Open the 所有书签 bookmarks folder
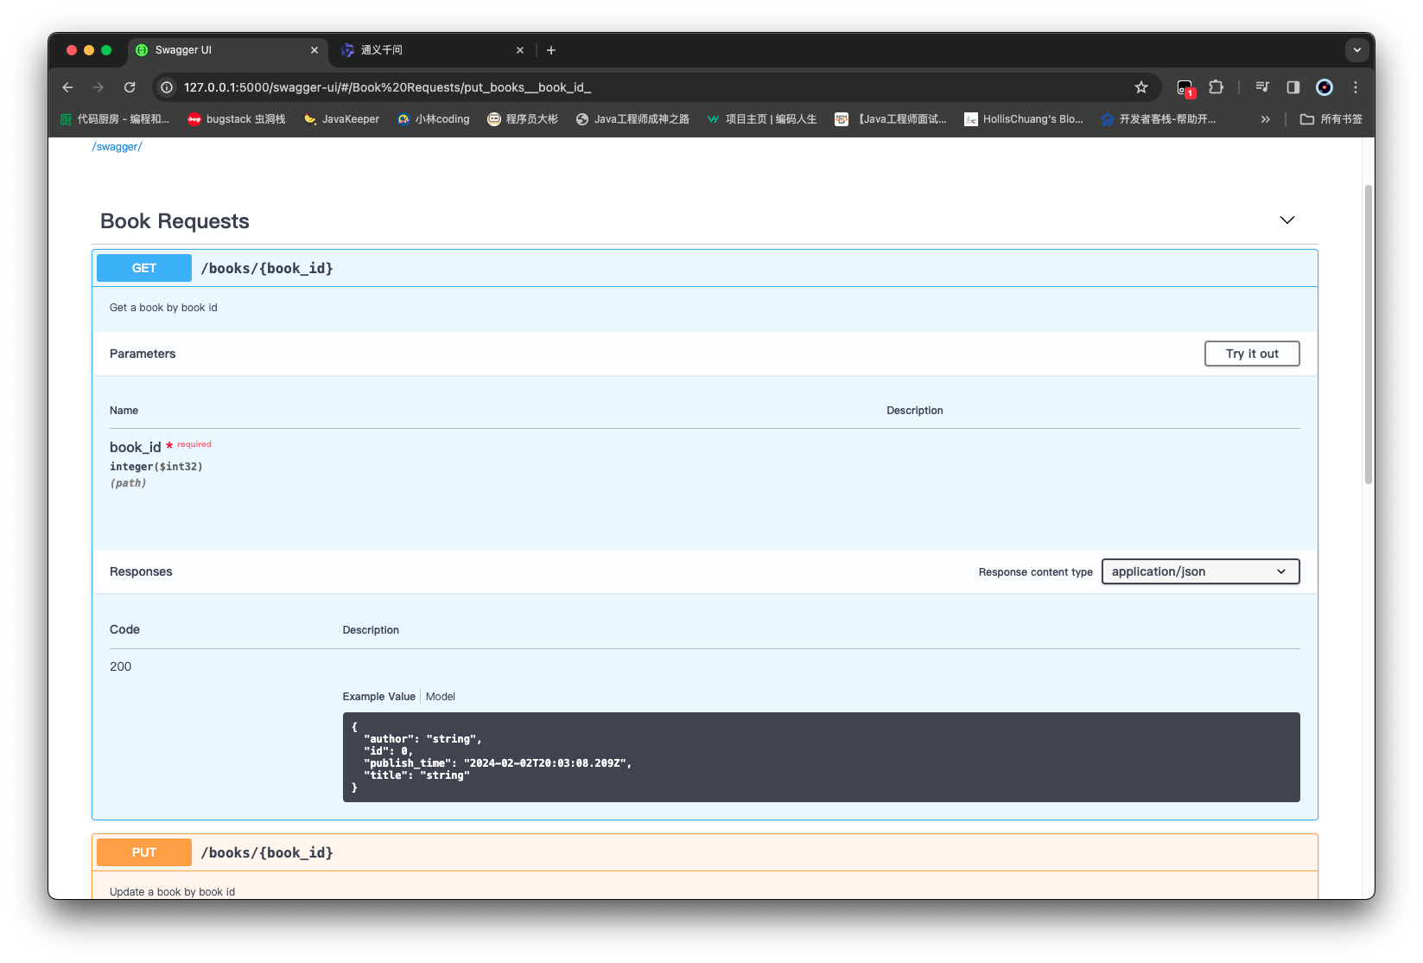 (1331, 119)
